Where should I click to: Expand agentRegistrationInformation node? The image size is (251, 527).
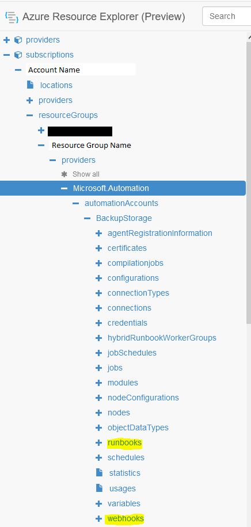point(98,233)
